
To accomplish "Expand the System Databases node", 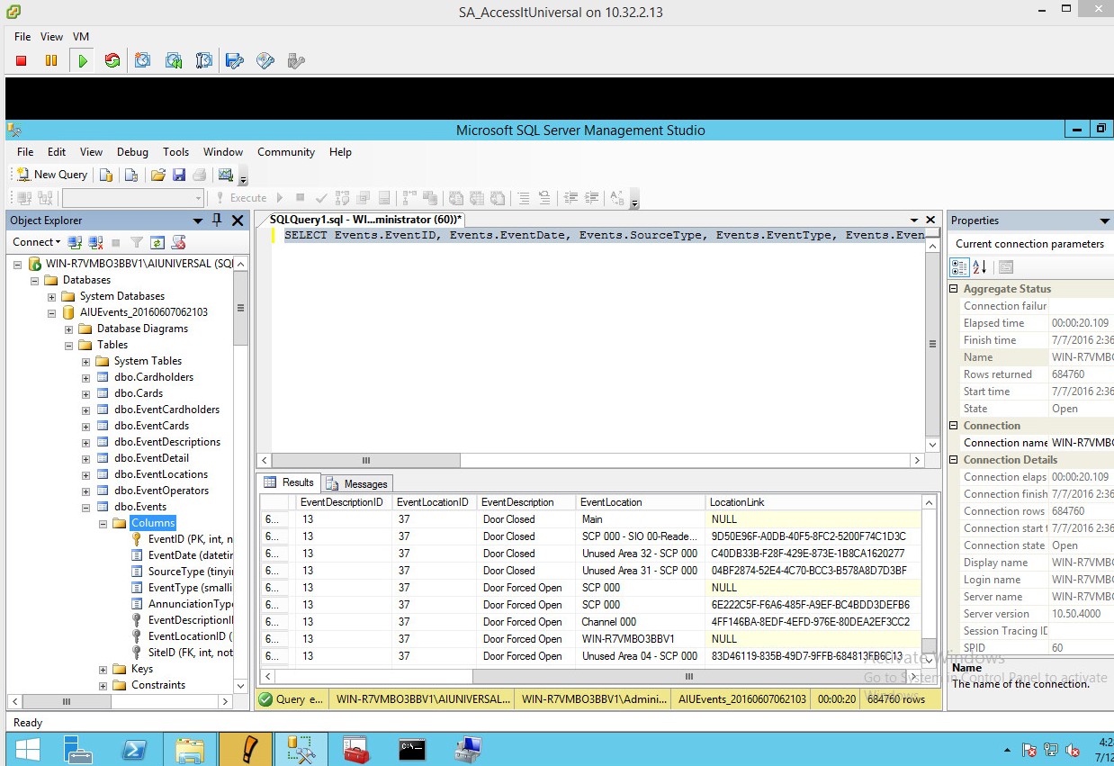I will (52, 296).
